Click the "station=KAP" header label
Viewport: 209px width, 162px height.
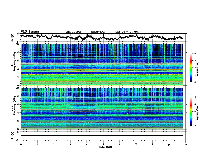pos(98,32)
